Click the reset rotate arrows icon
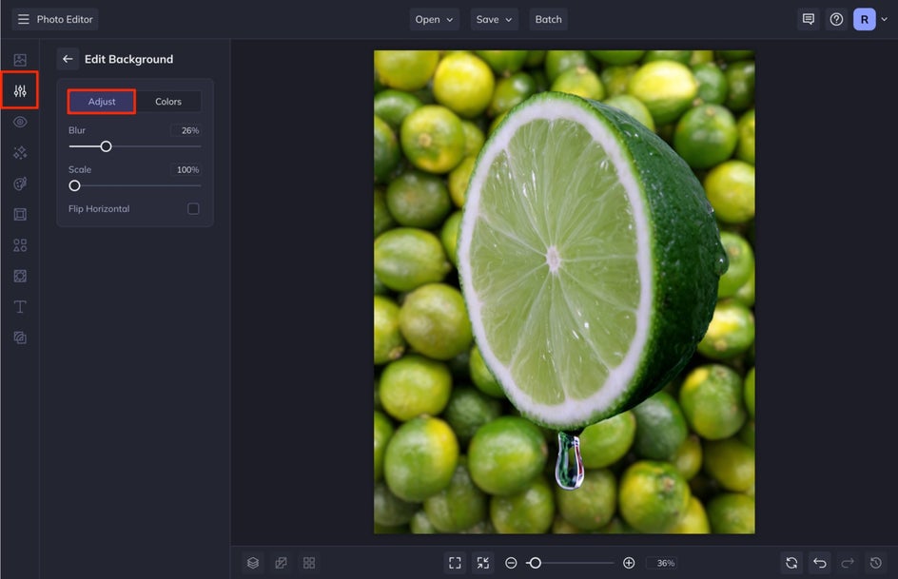The width and height of the screenshot is (898, 579). coord(791,563)
